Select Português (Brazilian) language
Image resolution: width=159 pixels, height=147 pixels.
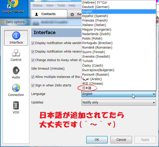point(119,43)
